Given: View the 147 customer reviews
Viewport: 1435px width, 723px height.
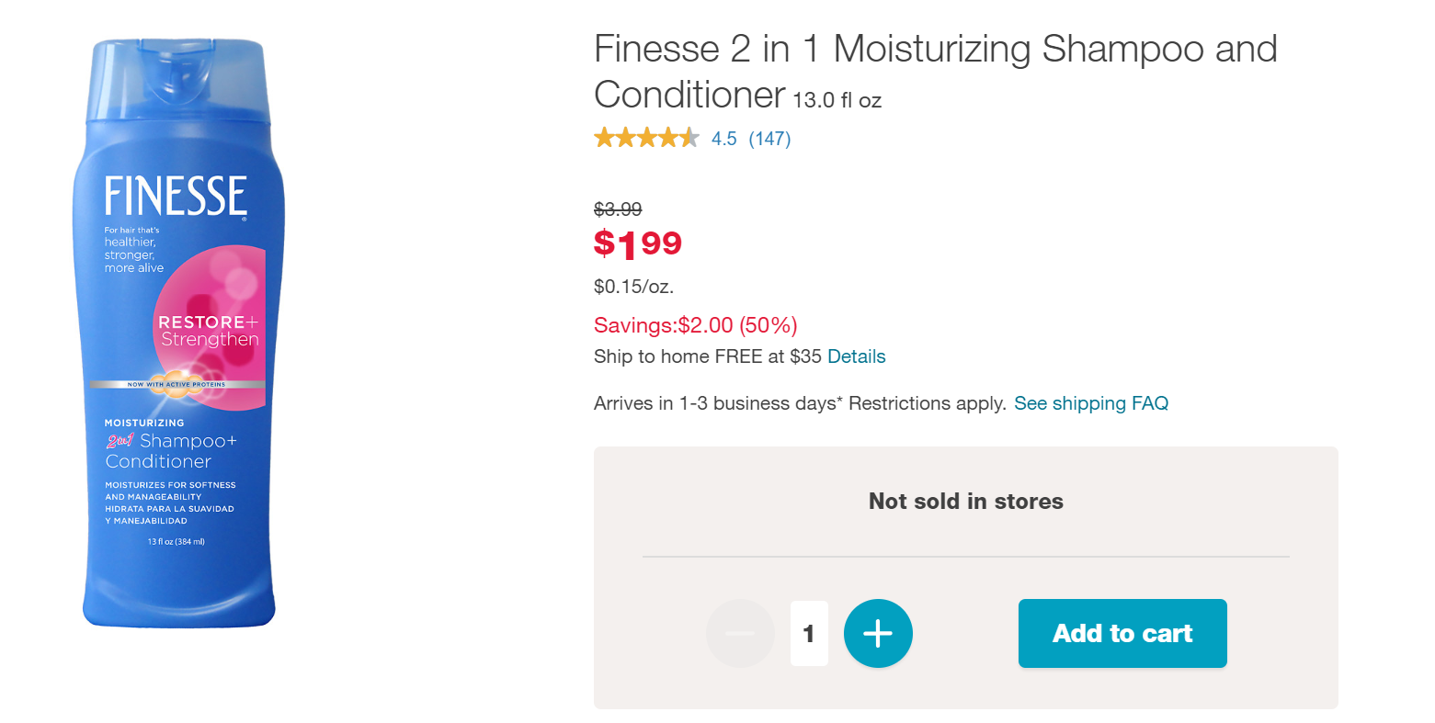Looking at the screenshot, I should click(x=769, y=139).
